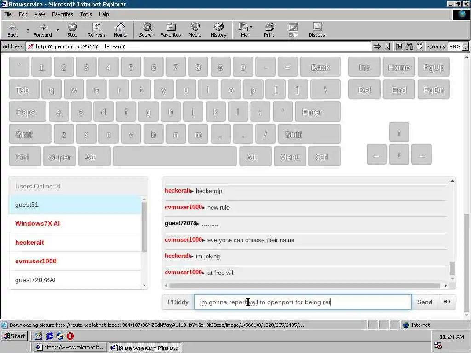This screenshot has width=471, height=353.
Task: Click the chat message 'everyone can choose their name'
Action: click(251, 240)
